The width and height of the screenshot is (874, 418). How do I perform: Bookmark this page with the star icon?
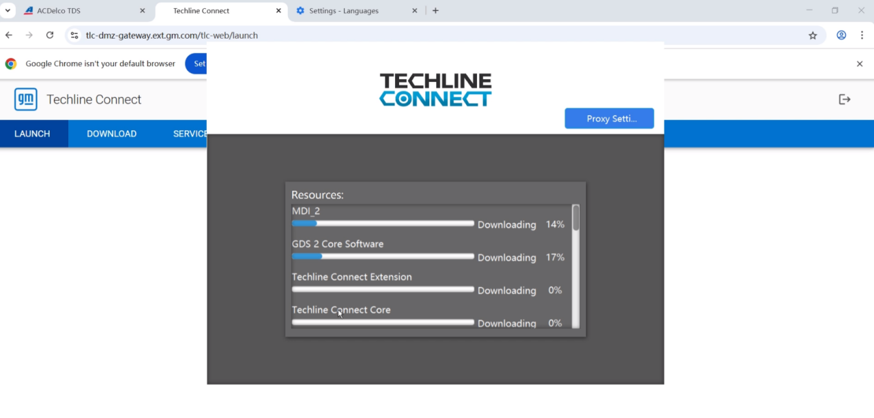(813, 35)
